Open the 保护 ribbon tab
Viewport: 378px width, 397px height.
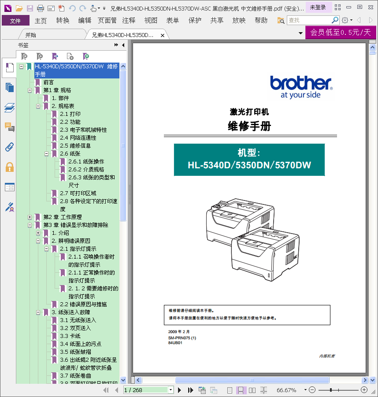click(x=195, y=21)
